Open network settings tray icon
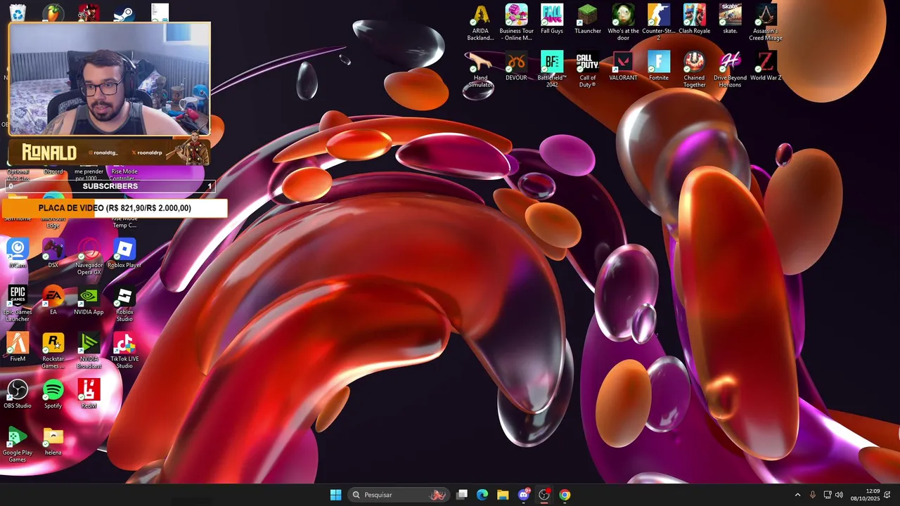This screenshot has width=900, height=506. click(x=828, y=495)
